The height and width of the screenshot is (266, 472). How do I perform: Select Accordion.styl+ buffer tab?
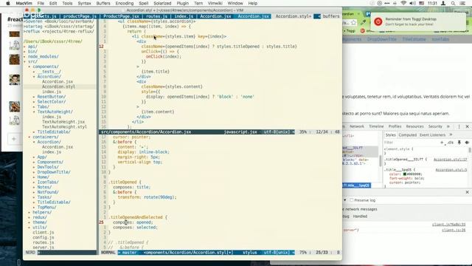[x=294, y=16]
